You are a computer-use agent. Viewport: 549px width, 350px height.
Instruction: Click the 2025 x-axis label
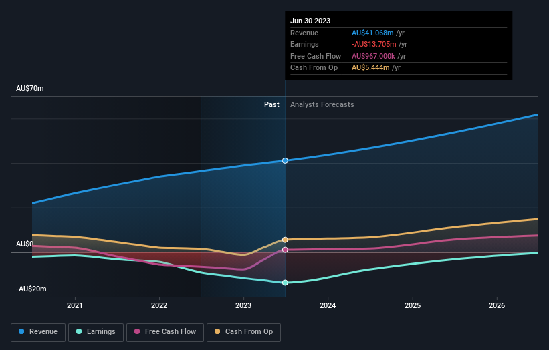413,305
